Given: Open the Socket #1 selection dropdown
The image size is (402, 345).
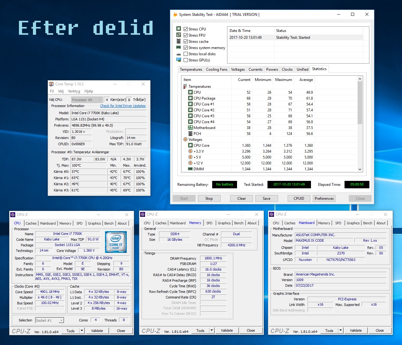Looking at the screenshot, I should (x=49, y=320).
